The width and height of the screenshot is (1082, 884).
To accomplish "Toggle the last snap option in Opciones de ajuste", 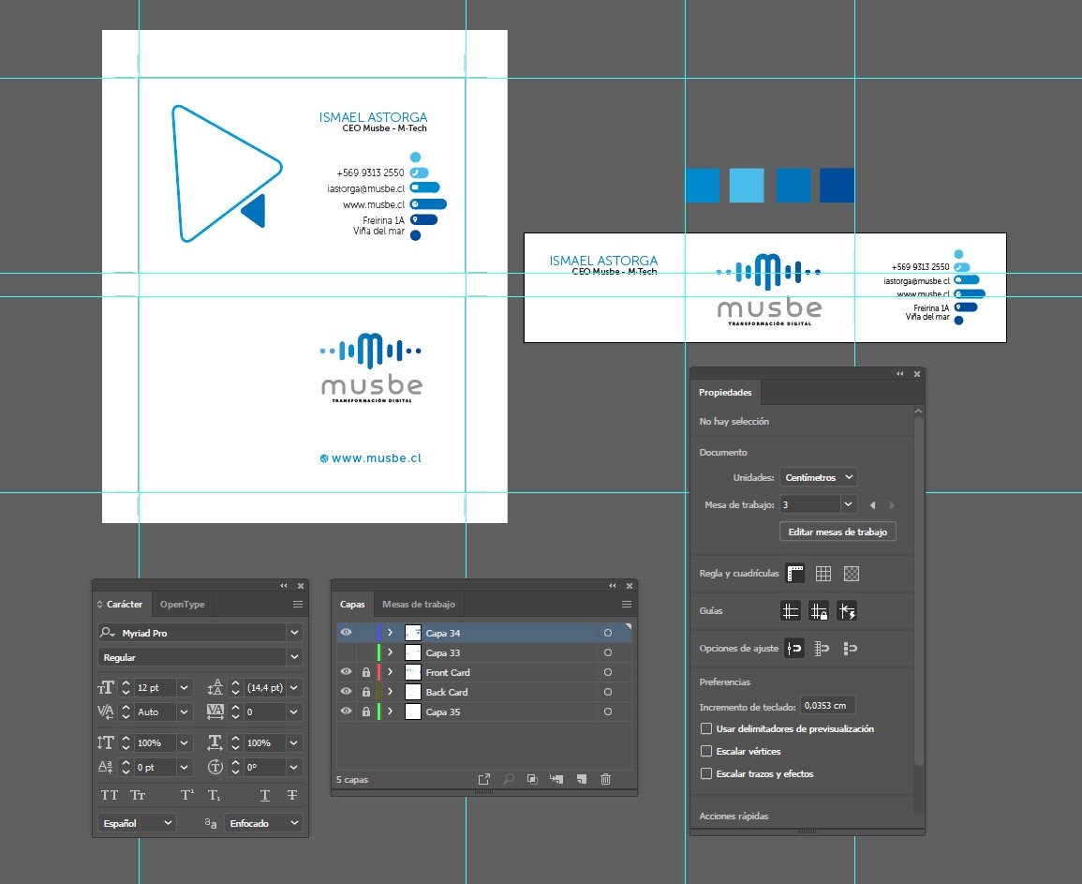I will (851, 649).
